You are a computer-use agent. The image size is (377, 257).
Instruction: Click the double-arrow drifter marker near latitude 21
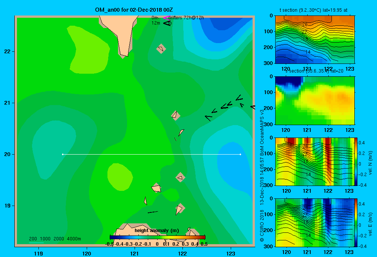point(226,105)
